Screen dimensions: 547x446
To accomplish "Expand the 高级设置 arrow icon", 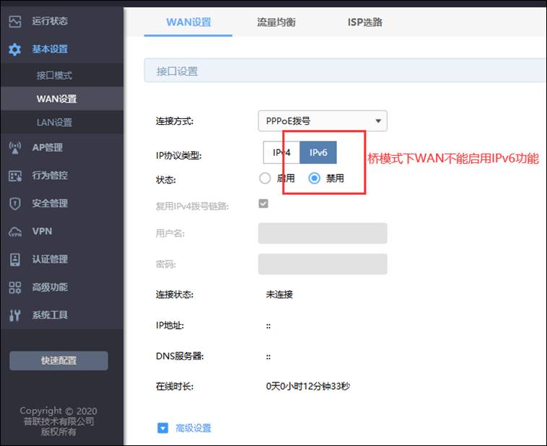I will pyautogui.click(x=162, y=428).
